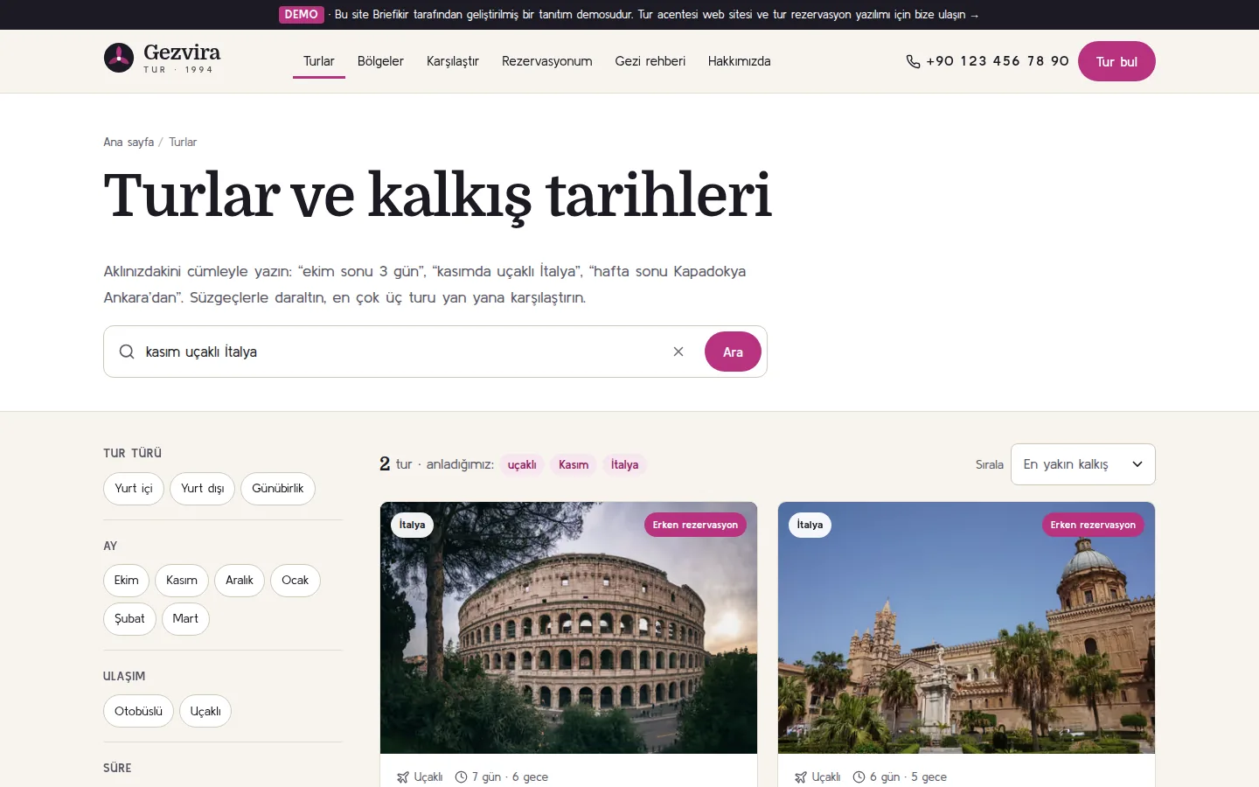Click the demo banner contact link

[657, 15]
